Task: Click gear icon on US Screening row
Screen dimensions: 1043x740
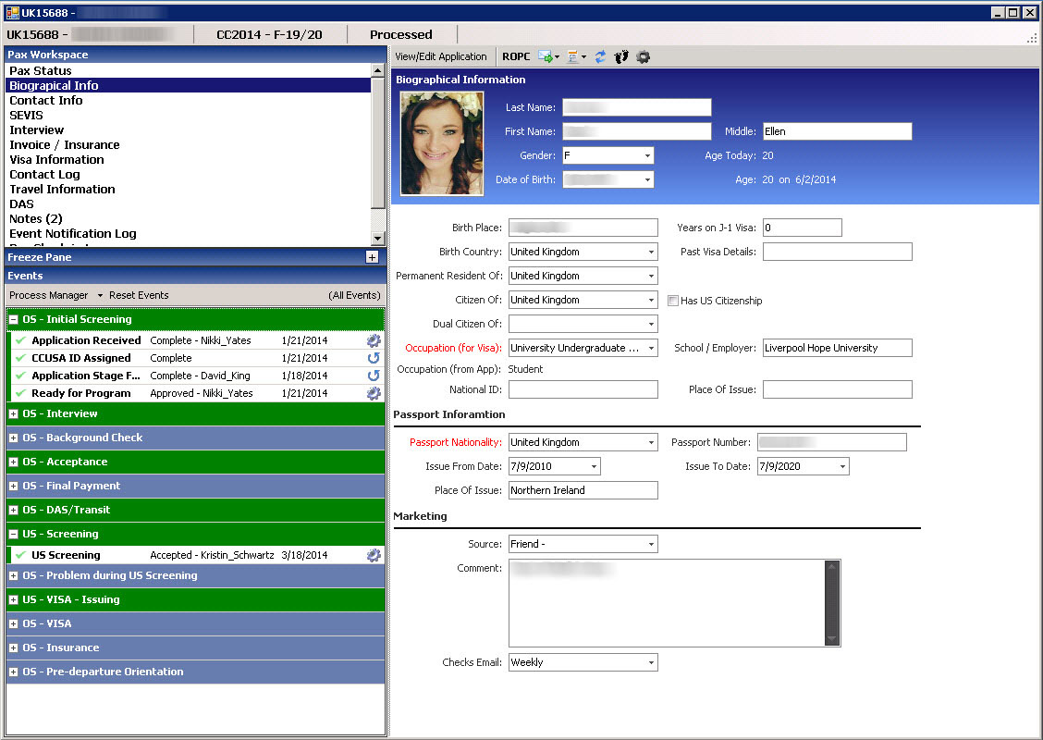Action: pyautogui.click(x=374, y=555)
